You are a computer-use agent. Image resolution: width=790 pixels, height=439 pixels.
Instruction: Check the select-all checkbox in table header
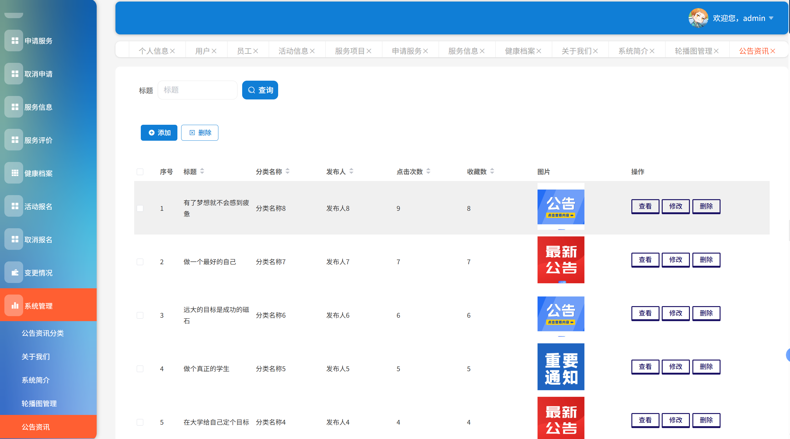140,172
